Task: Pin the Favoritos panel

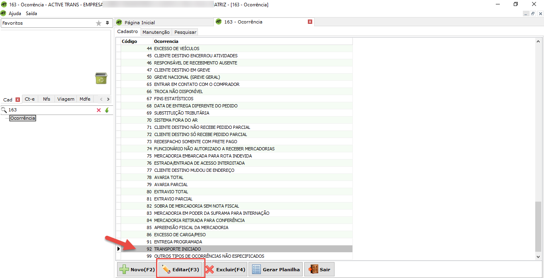Action: pos(107,23)
